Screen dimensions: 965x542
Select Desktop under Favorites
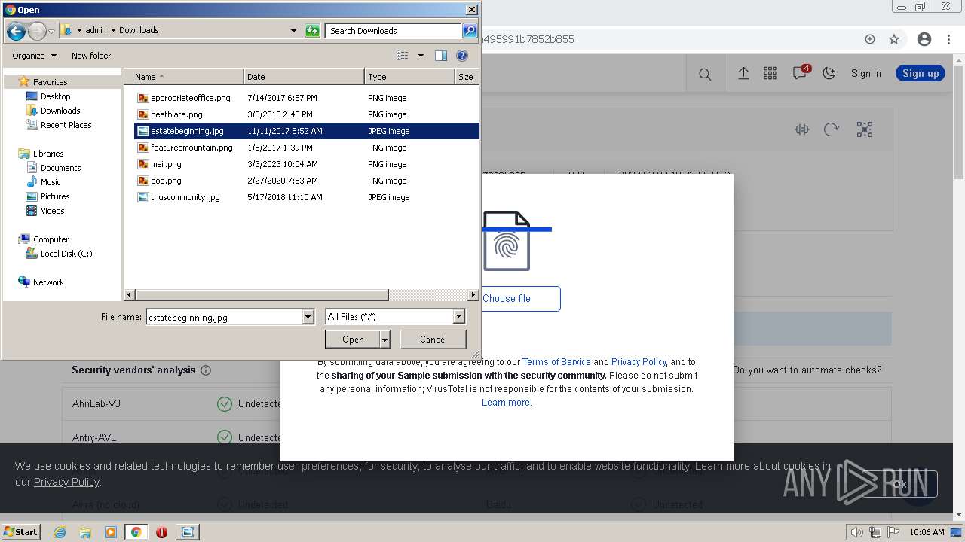pos(55,96)
